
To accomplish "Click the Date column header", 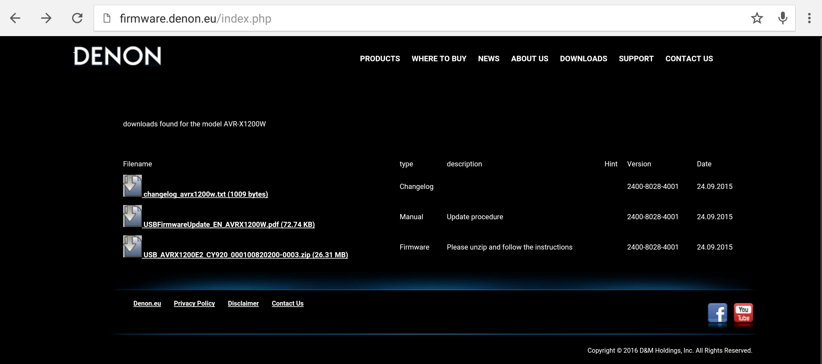I will 704,164.
